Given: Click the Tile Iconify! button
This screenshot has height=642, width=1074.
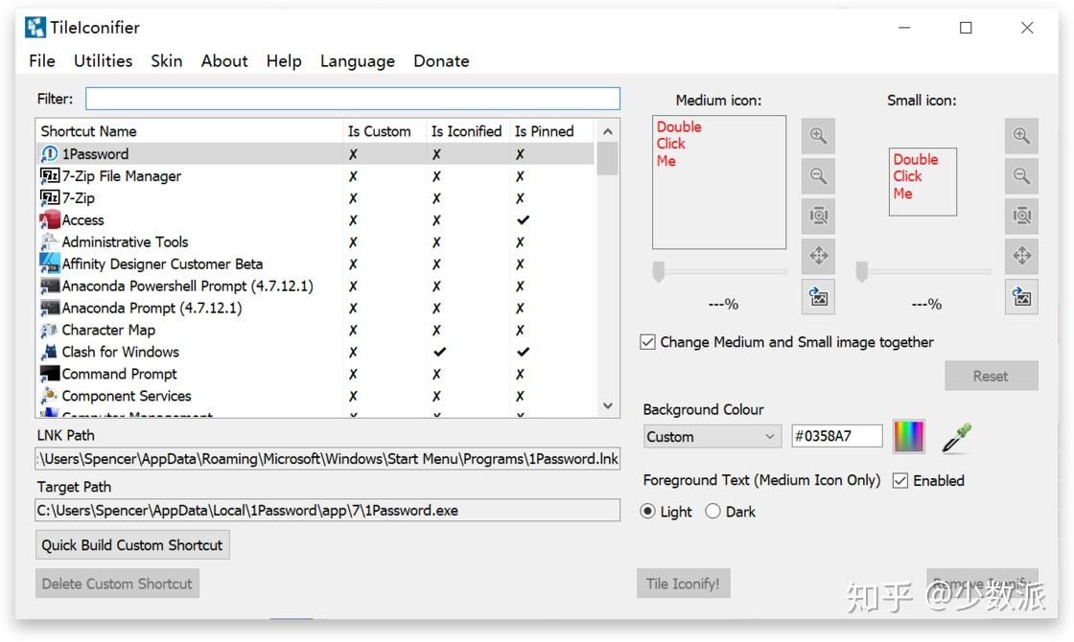Looking at the screenshot, I should click(x=683, y=584).
